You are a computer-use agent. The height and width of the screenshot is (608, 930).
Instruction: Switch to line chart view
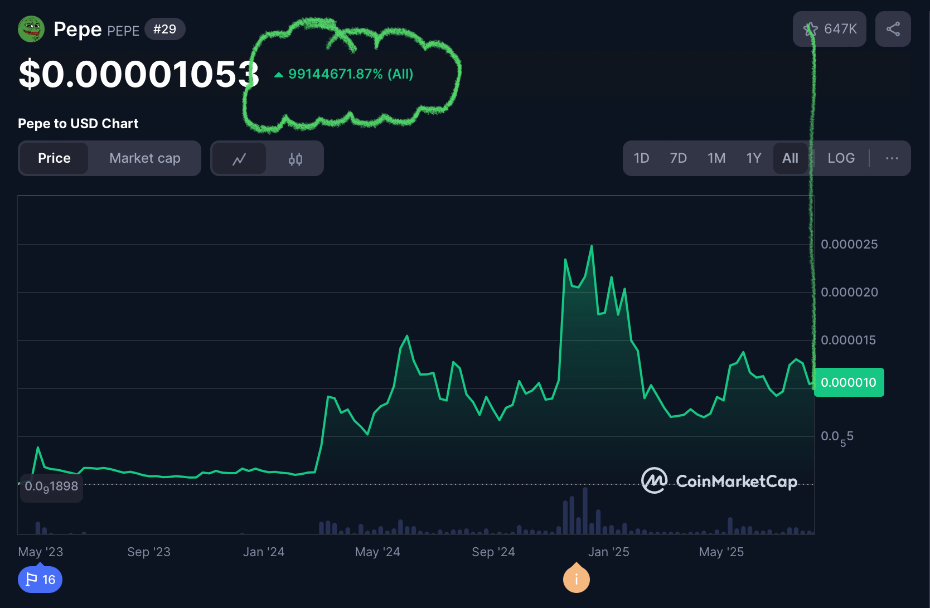click(x=239, y=159)
